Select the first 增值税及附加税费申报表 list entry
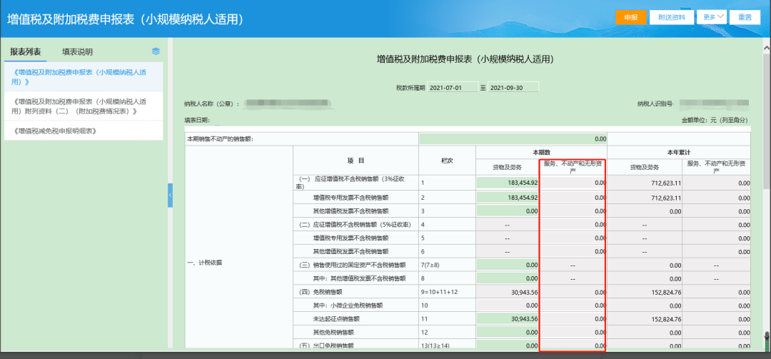This screenshot has width=771, height=359. click(84, 77)
